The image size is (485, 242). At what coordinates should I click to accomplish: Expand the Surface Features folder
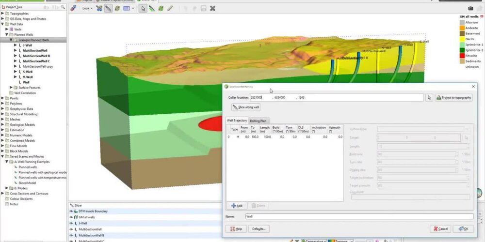point(11,88)
